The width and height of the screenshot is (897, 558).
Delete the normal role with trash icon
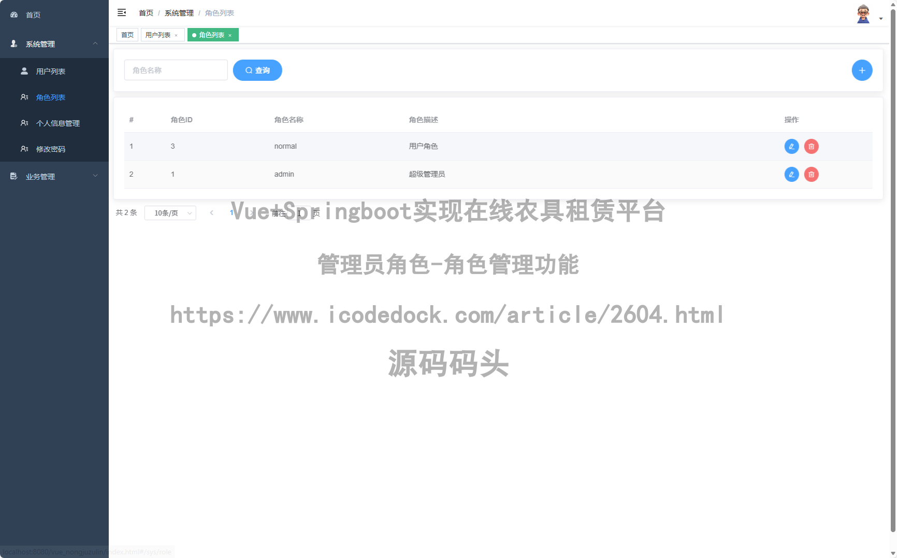(811, 146)
